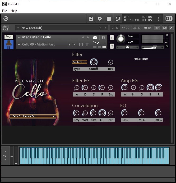Shift keyboard octave up arrow
The height and width of the screenshot is (183, 176).
click(x=5, y=152)
